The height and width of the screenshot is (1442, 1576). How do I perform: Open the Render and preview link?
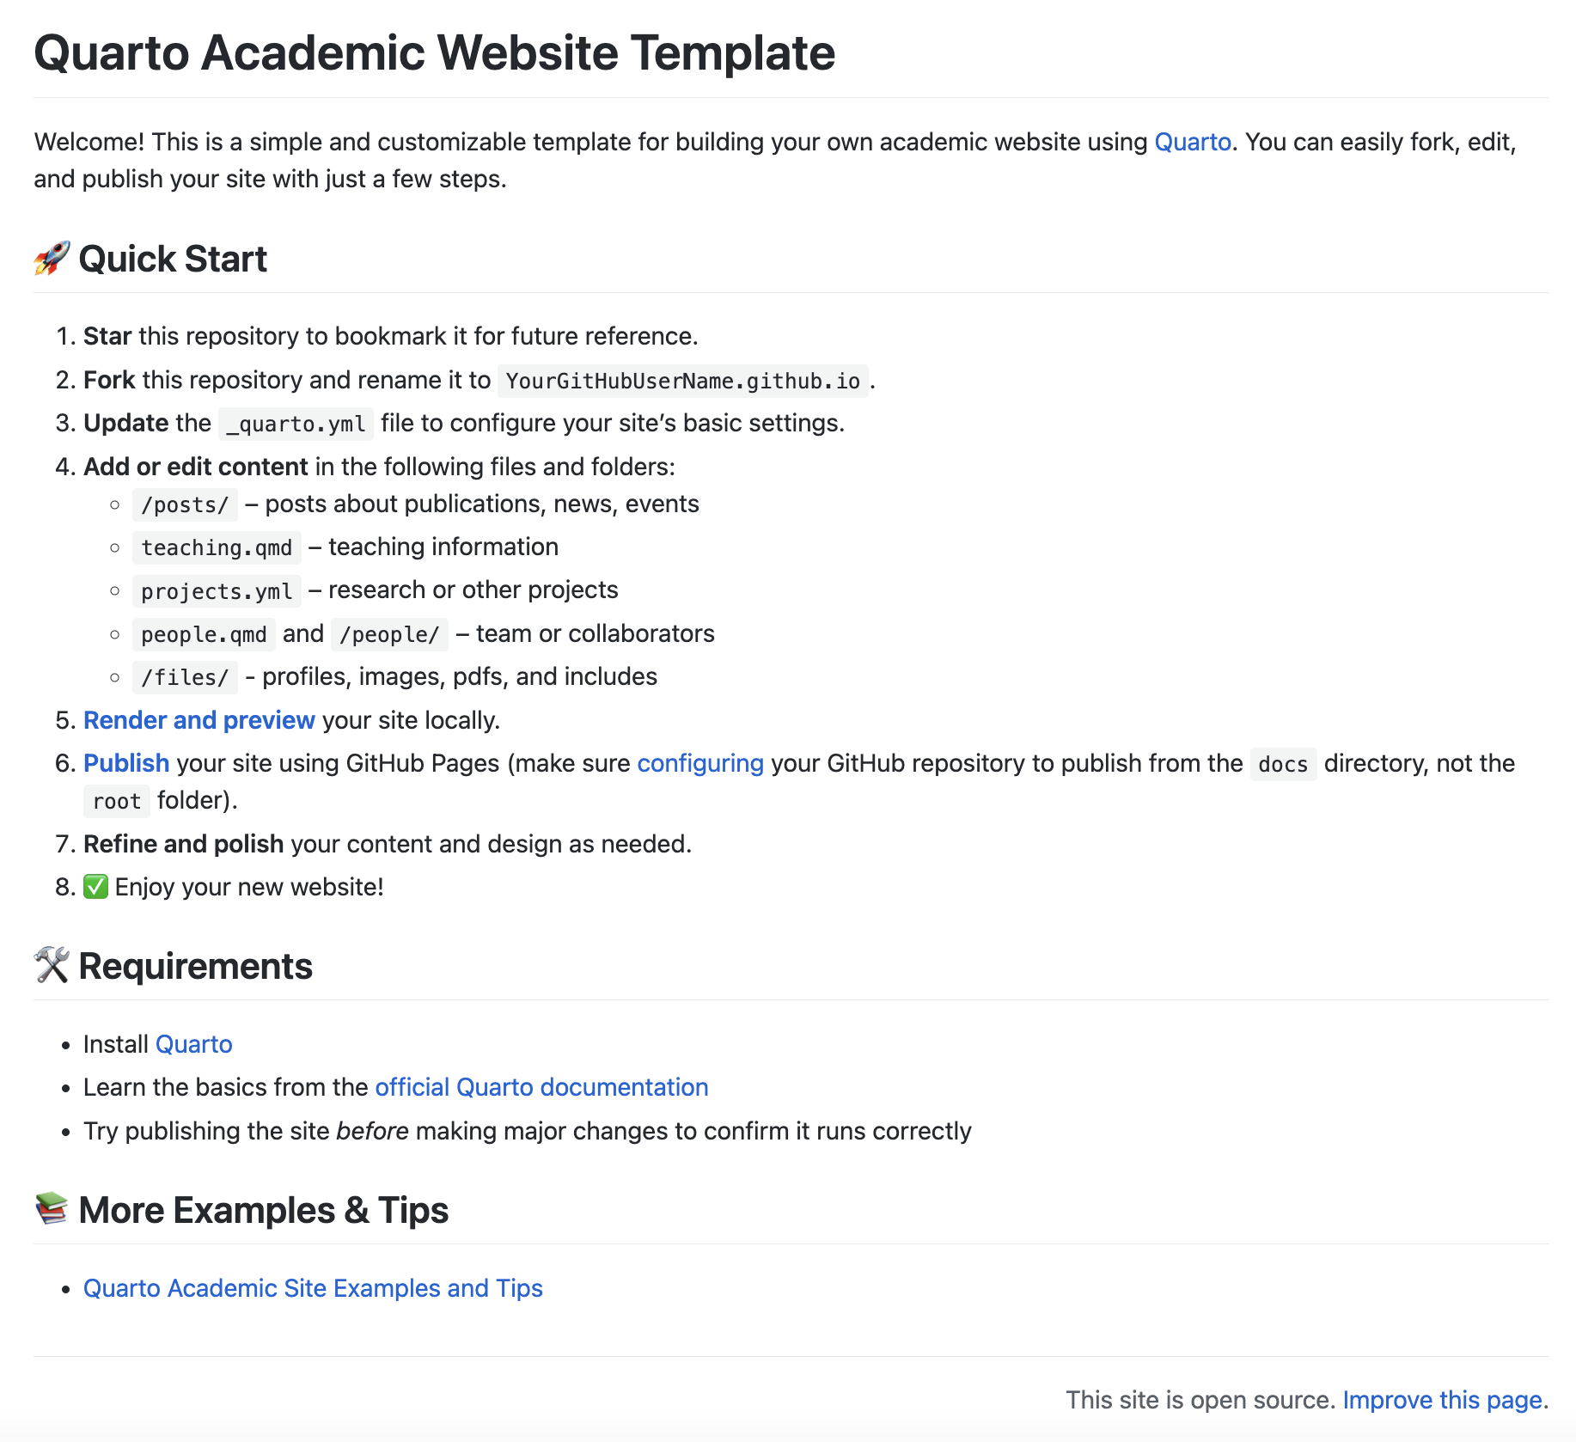tap(199, 720)
